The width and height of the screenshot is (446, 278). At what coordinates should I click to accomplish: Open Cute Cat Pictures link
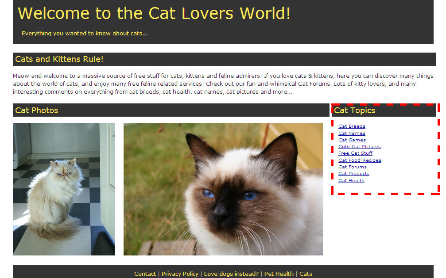pyautogui.click(x=360, y=147)
